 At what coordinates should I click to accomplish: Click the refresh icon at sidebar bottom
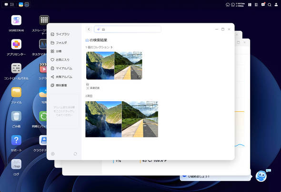point(75,154)
